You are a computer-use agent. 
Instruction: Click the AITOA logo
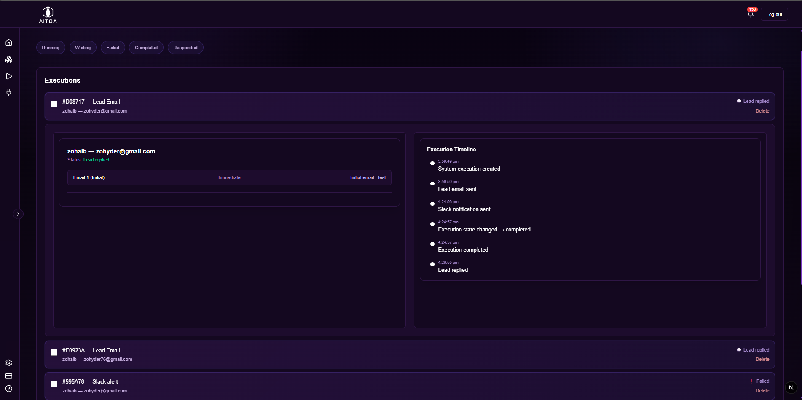48,15
